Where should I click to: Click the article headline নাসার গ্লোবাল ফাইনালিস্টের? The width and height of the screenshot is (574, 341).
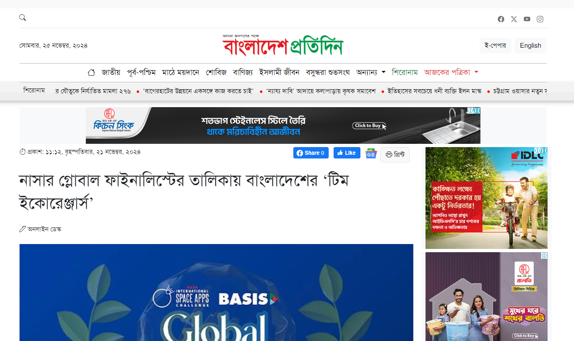[x=185, y=191]
